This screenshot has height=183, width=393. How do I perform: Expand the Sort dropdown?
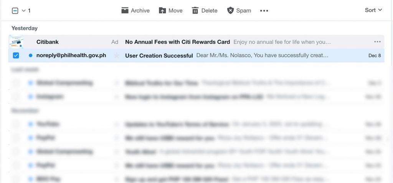tap(373, 10)
